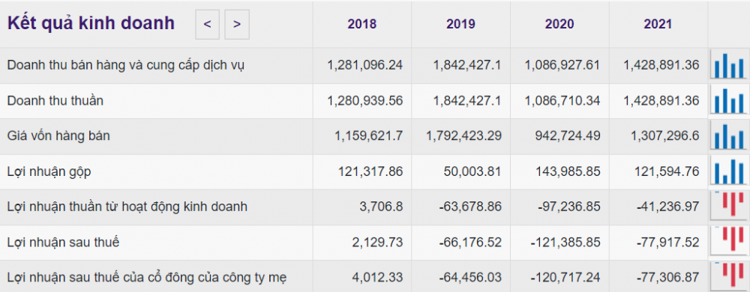This screenshot has width=750, height=292.
Task: Select the 2020 column header
Action: (559, 24)
